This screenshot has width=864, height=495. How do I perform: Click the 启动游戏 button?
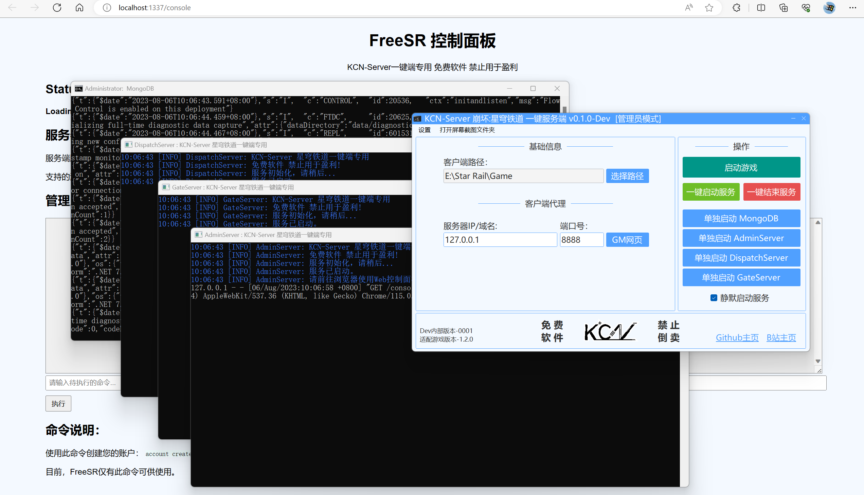(741, 167)
